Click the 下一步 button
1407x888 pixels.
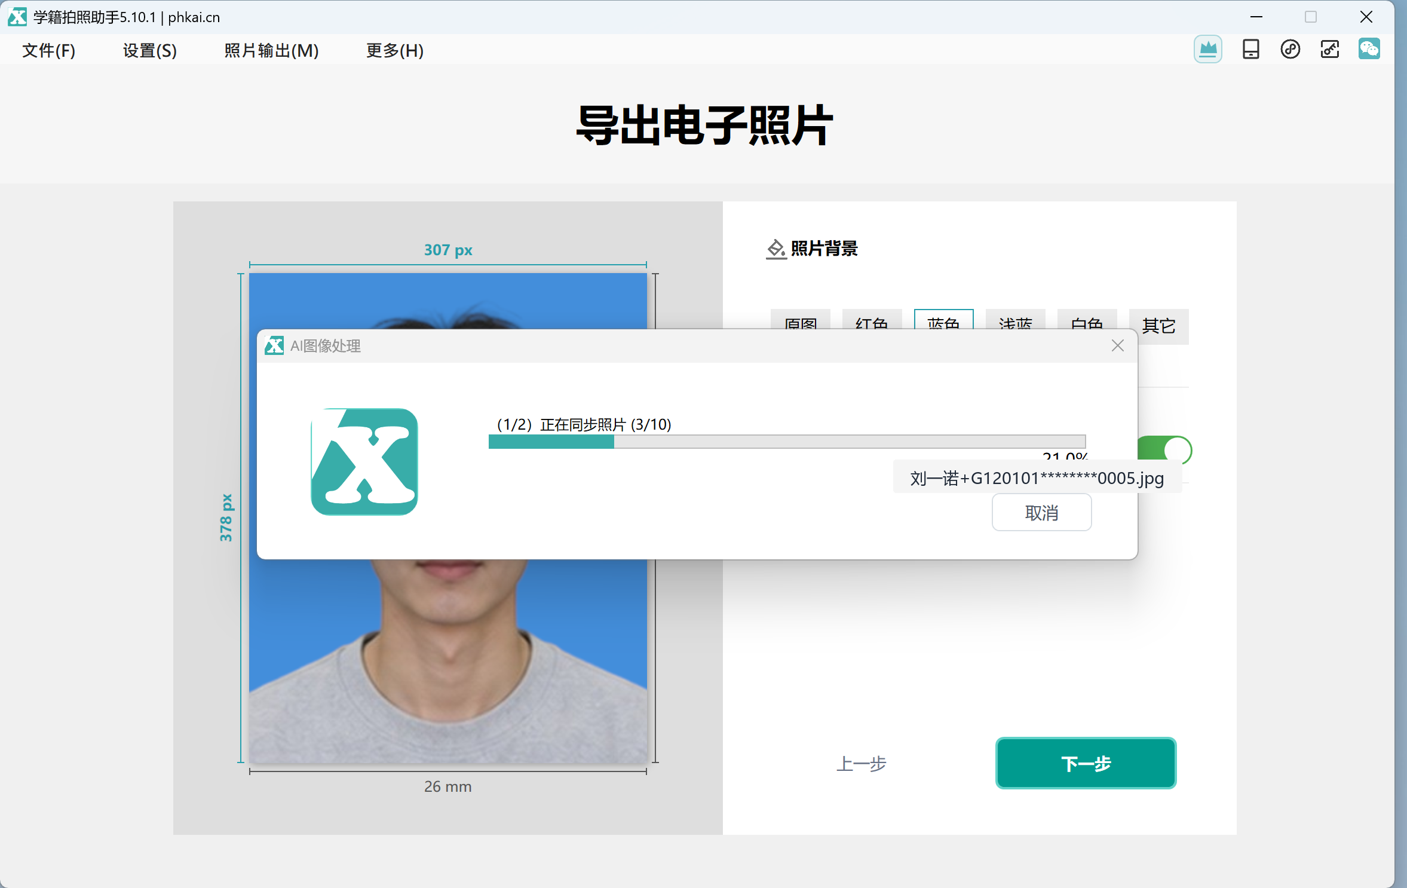click(x=1086, y=763)
